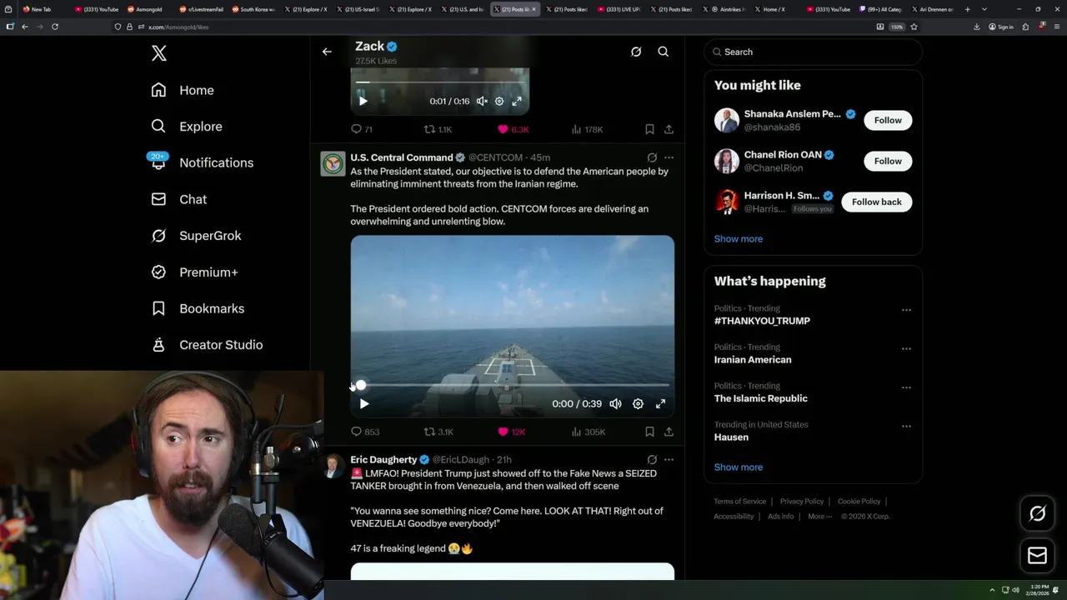The width and height of the screenshot is (1067, 600).
Task: Fullscreen the CENTCOM 0:39 video
Action: point(660,403)
